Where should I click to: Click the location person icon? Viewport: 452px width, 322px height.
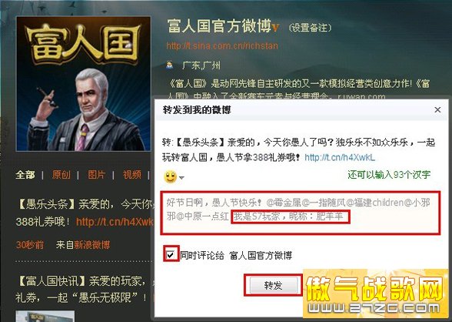click(x=170, y=65)
